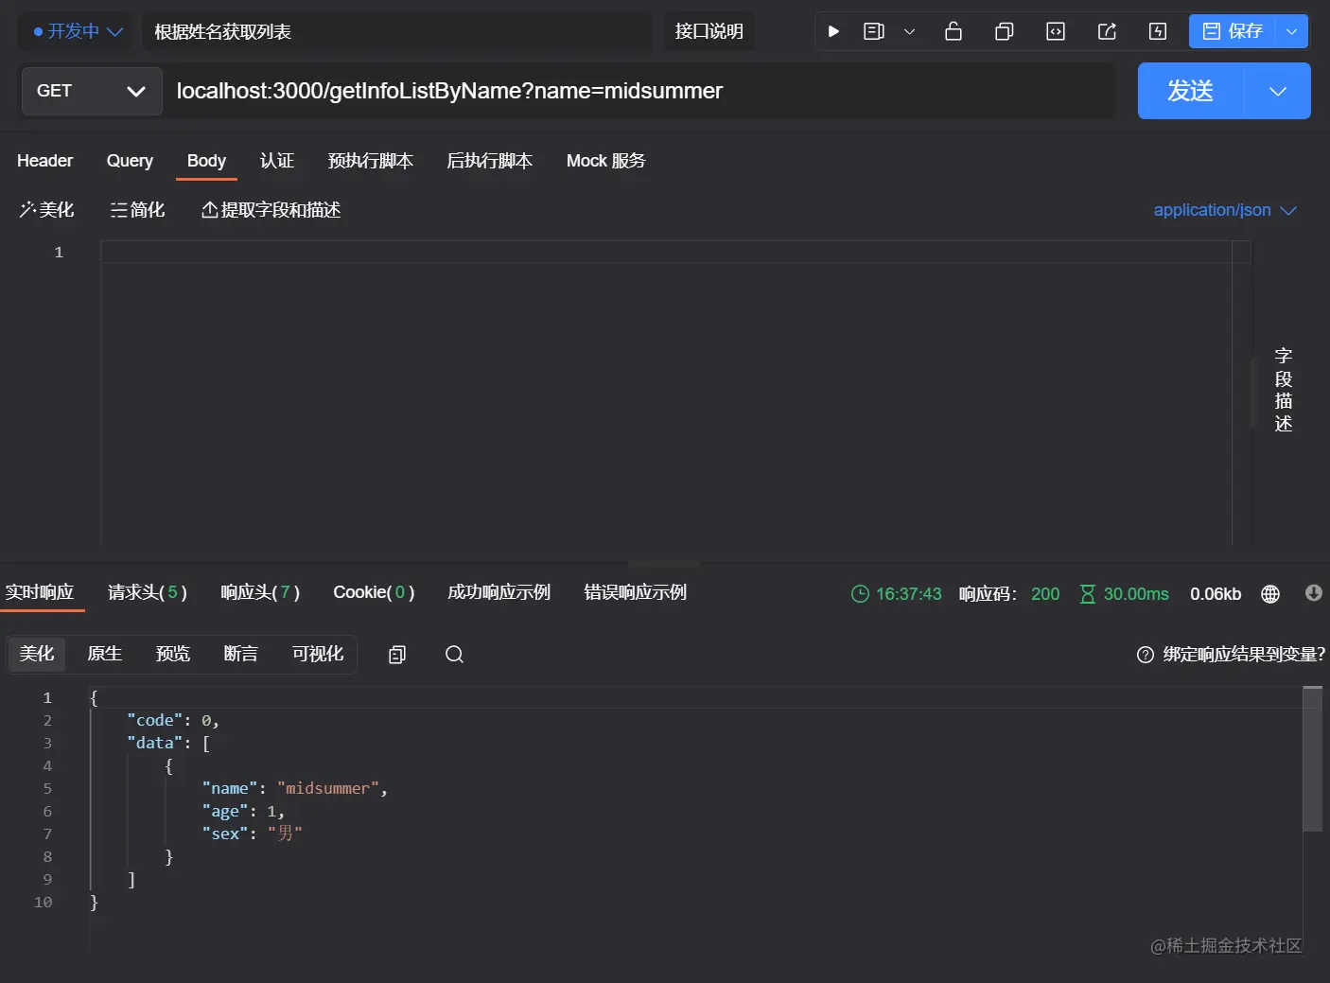Click the panel divider drag handle
The image size is (1330, 983).
pyautogui.click(x=665, y=563)
